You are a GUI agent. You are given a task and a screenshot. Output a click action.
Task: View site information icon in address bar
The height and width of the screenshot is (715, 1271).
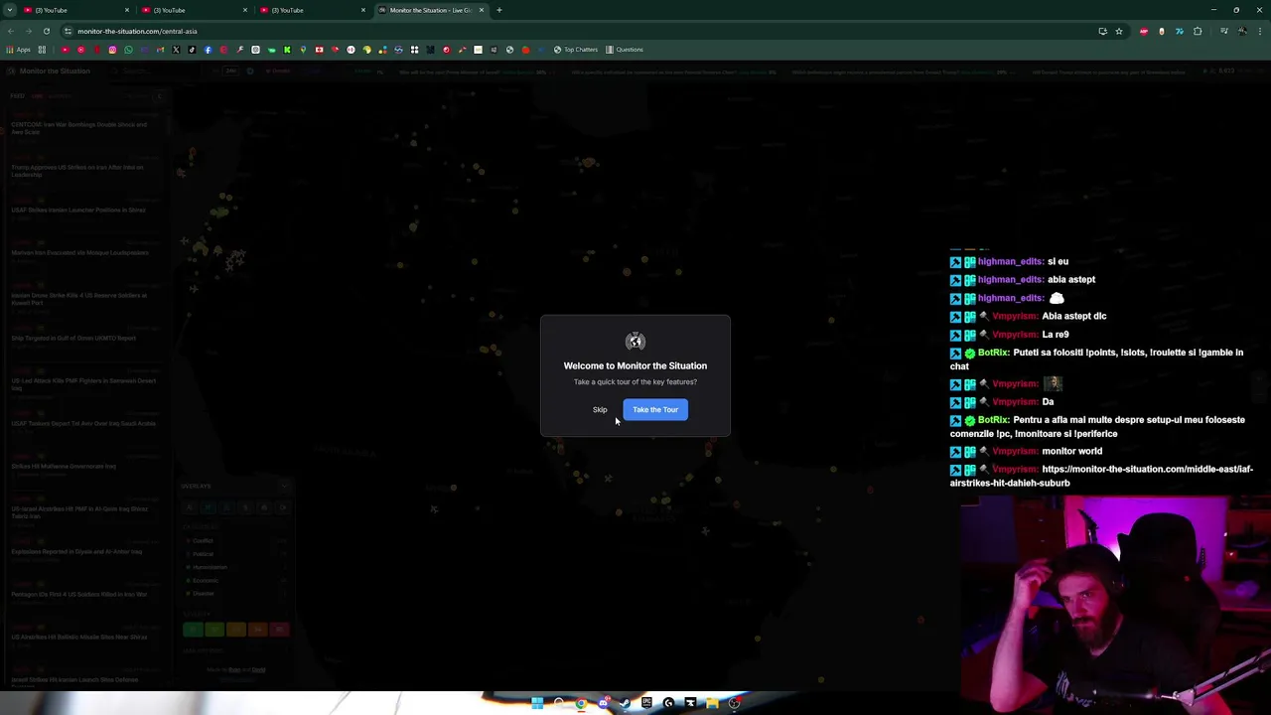68,31
